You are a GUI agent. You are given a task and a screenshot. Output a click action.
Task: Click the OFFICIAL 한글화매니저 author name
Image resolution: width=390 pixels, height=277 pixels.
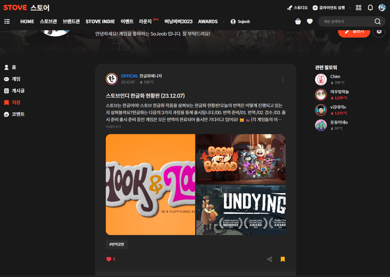(141, 76)
